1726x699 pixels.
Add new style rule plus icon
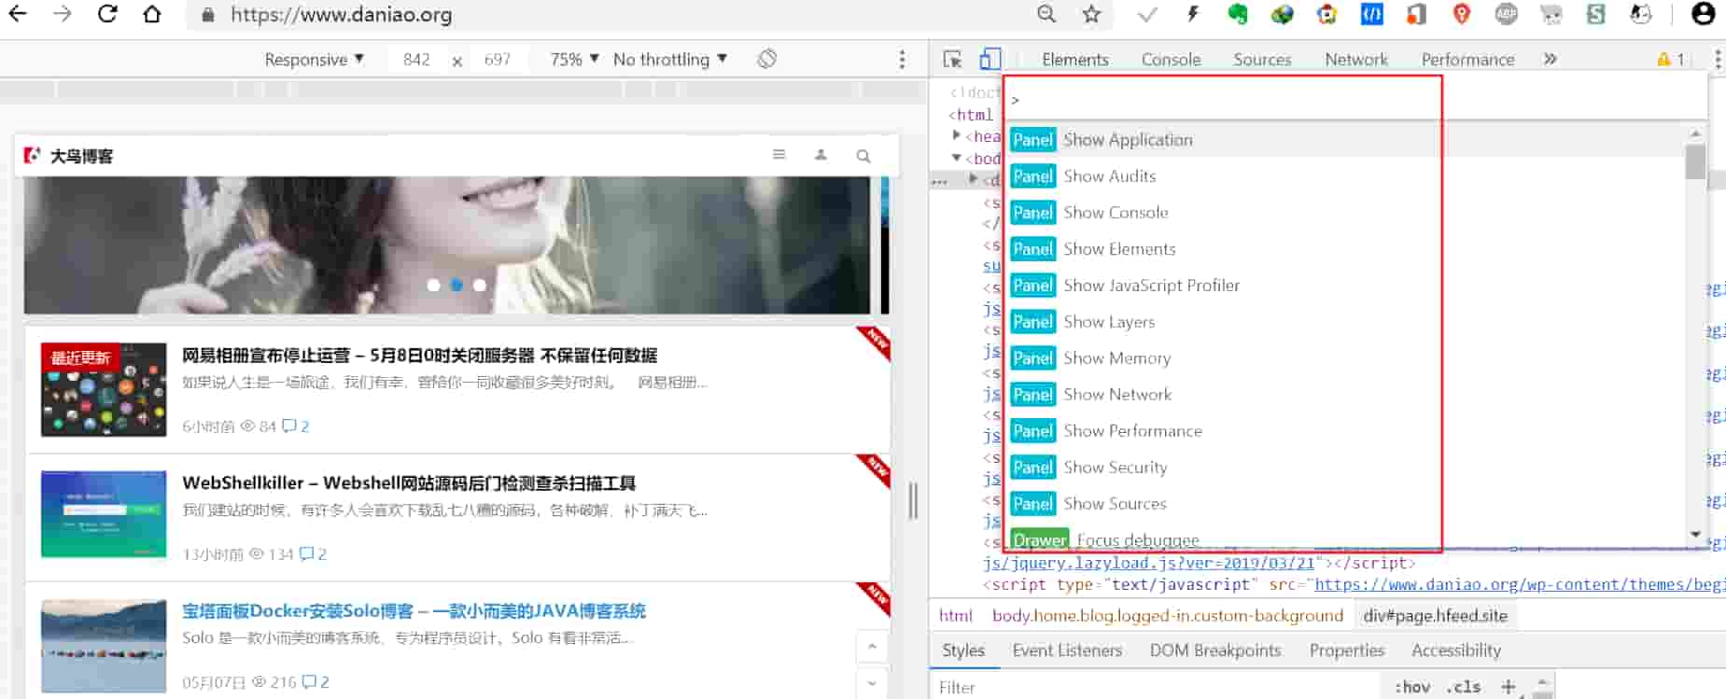coord(1508,687)
